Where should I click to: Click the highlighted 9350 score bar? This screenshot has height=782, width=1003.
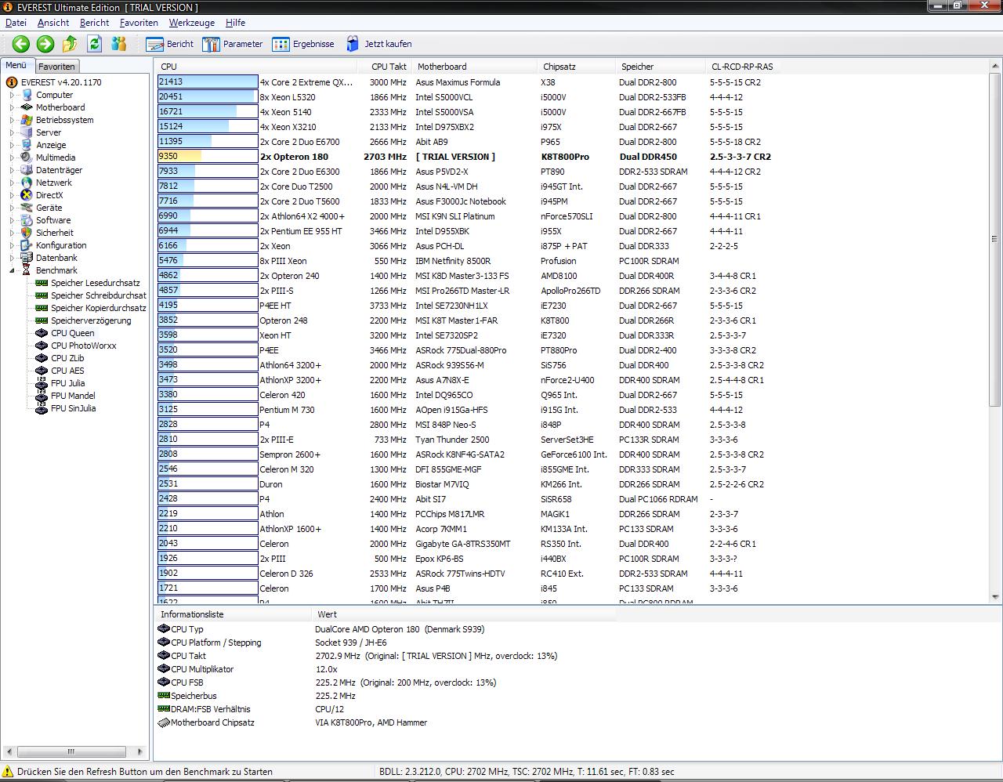pos(208,156)
